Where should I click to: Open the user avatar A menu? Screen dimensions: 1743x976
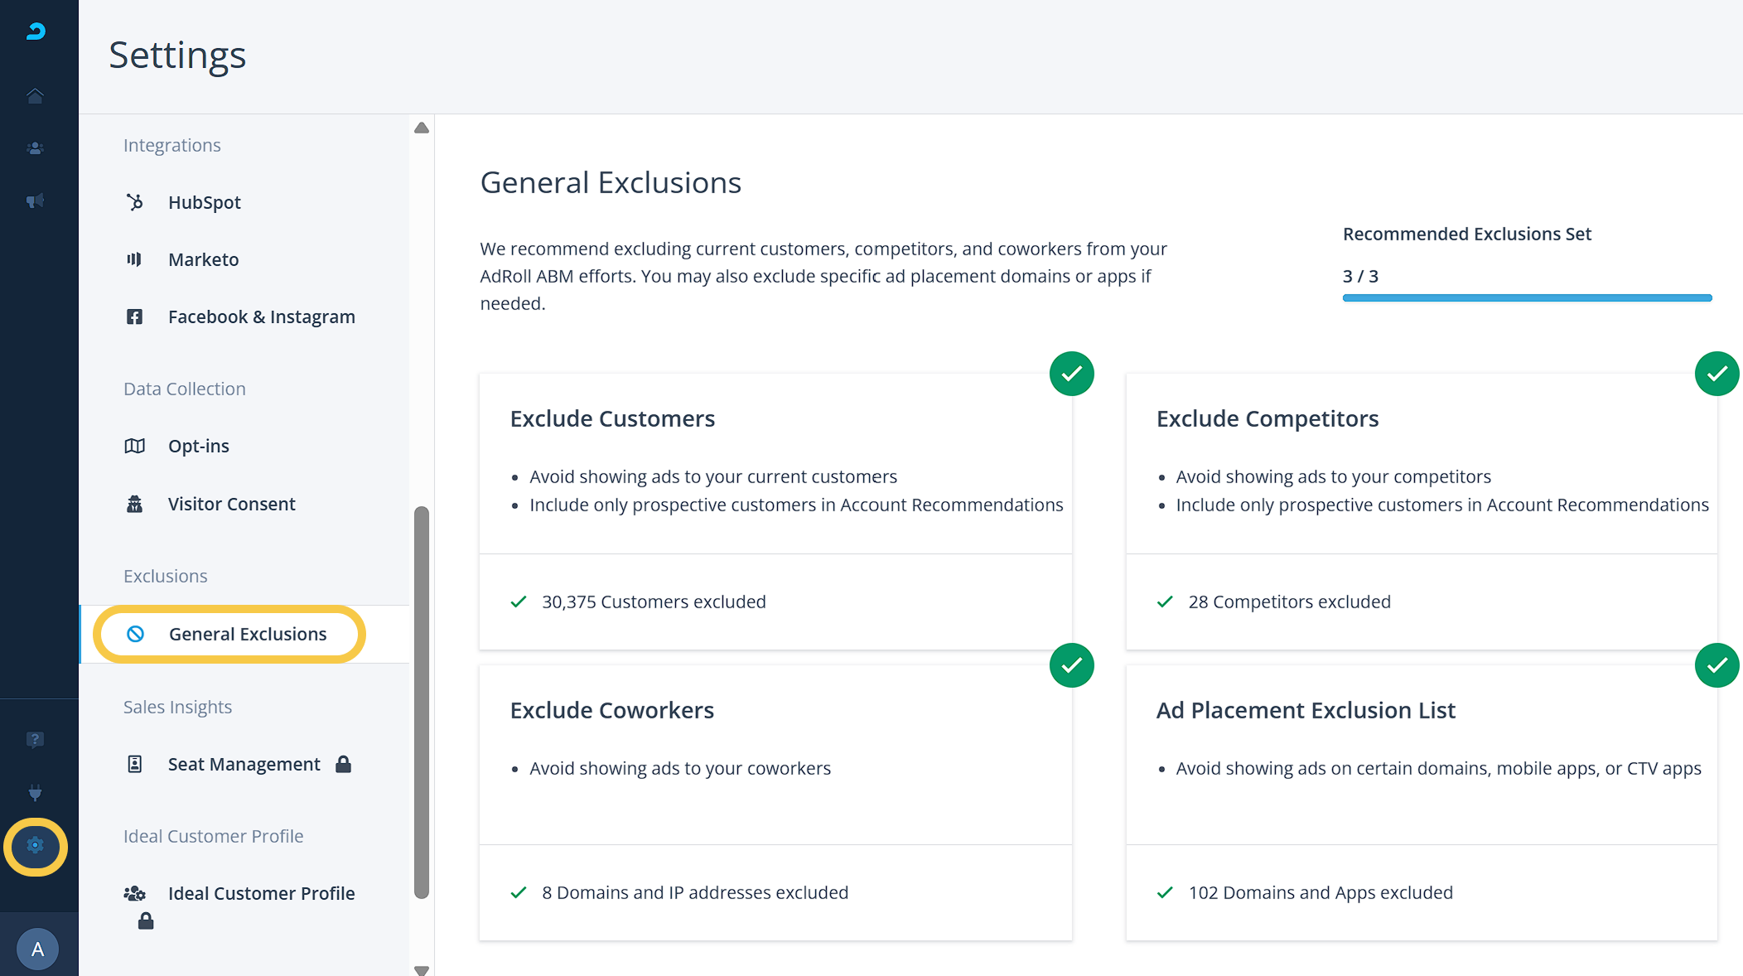tap(37, 949)
